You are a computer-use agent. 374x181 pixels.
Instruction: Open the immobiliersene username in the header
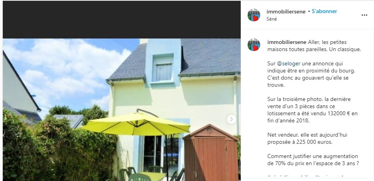(x=286, y=11)
